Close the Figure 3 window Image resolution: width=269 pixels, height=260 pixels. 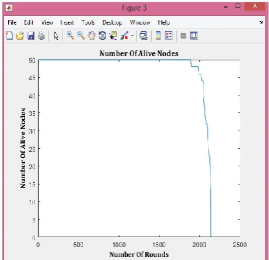click(255, 6)
